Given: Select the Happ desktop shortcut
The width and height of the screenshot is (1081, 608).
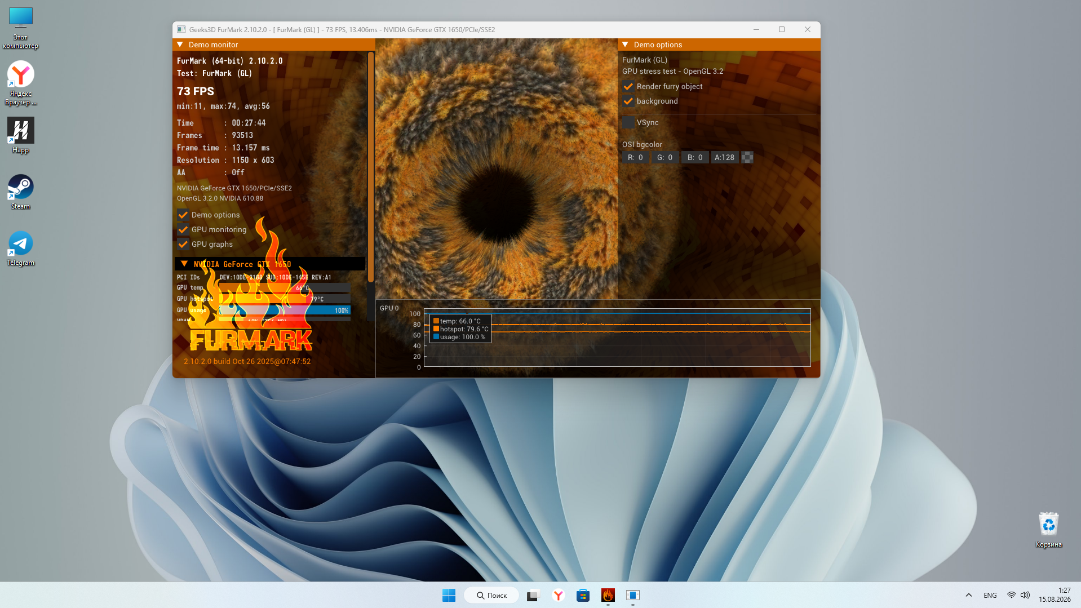Looking at the screenshot, I should [x=21, y=135].
